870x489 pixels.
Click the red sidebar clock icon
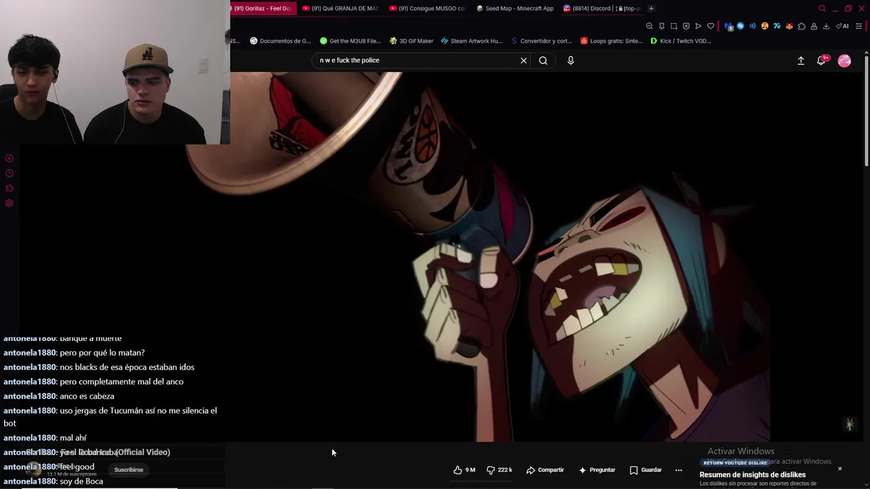pyautogui.click(x=9, y=173)
